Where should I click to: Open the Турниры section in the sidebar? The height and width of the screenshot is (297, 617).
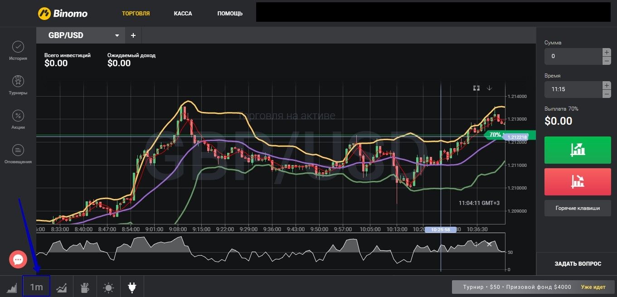pos(18,85)
